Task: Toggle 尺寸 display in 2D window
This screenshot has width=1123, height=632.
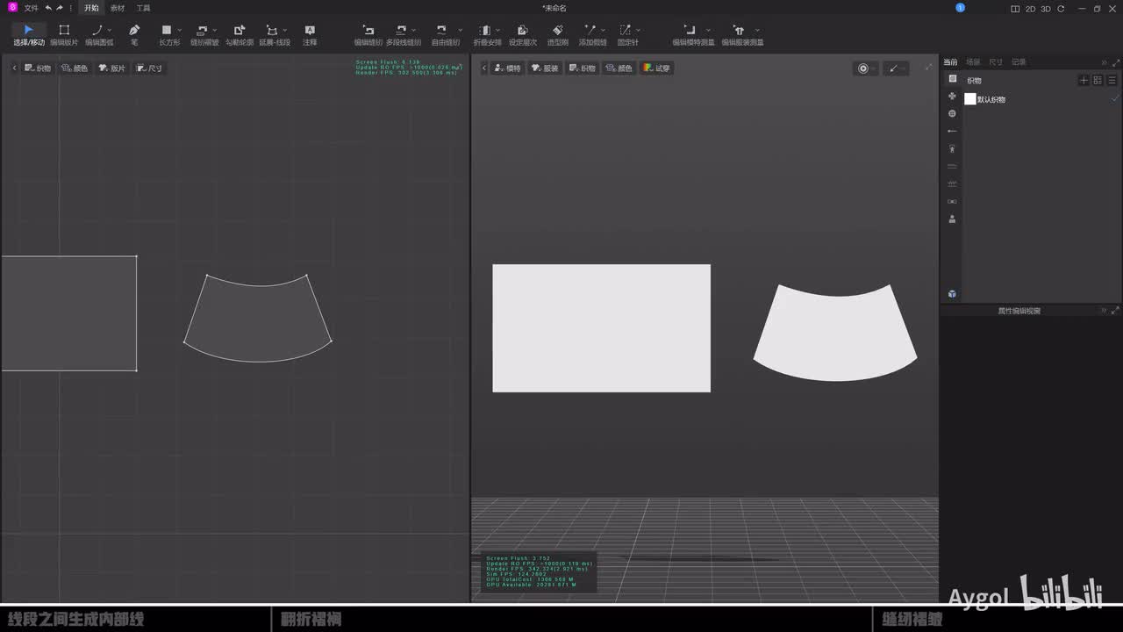Action: [149, 68]
